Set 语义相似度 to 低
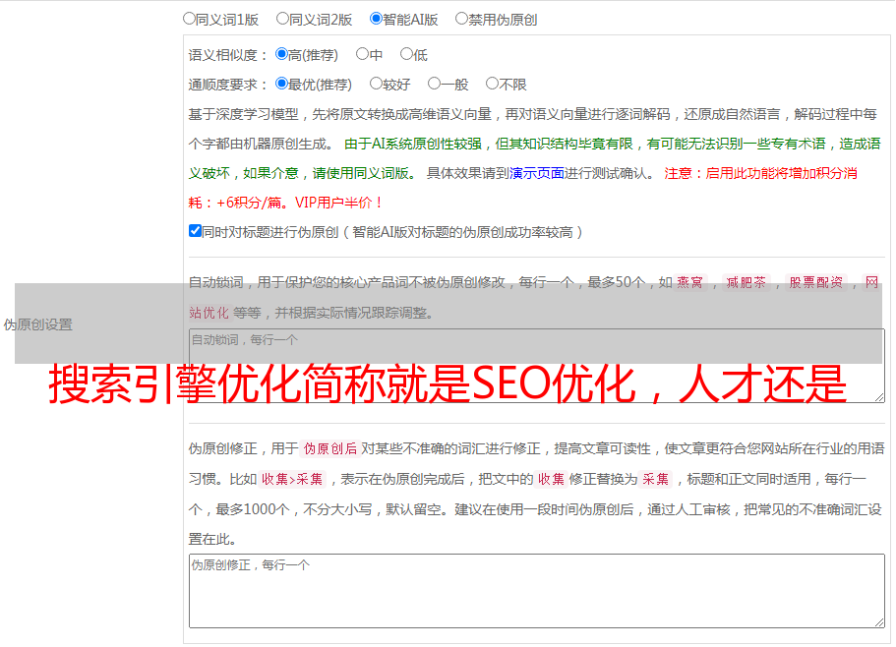Viewport: 896px width, 647px height. coord(406,54)
